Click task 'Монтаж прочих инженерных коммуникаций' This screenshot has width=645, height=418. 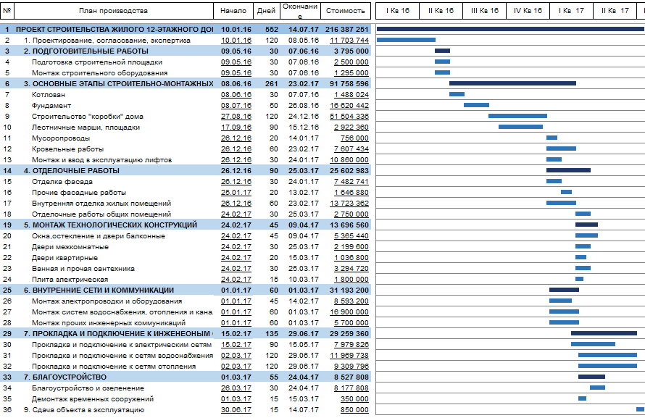pyautogui.click(x=109, y=323)
